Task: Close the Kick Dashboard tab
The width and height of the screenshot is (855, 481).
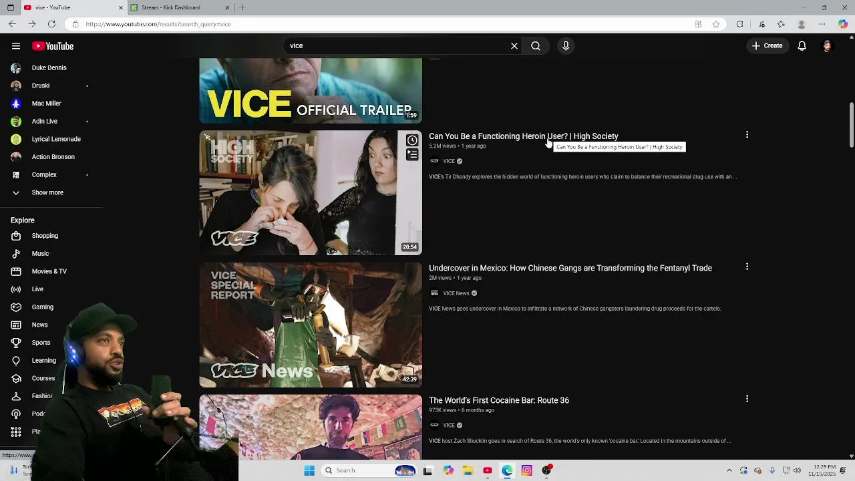Action: coord(227,7)
